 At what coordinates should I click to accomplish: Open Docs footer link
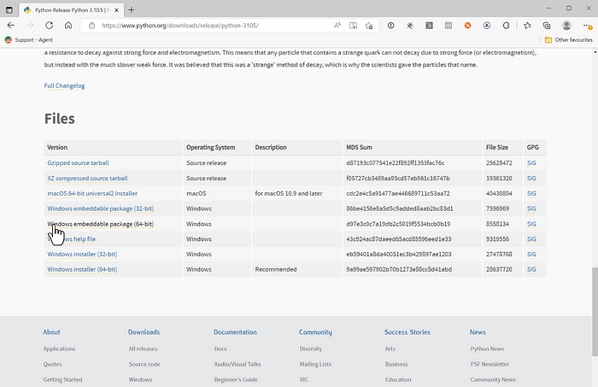coord(220,349)
